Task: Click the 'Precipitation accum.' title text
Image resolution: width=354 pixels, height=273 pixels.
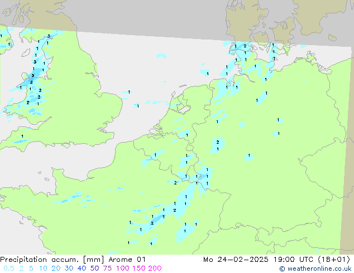Action: [39, 260]
